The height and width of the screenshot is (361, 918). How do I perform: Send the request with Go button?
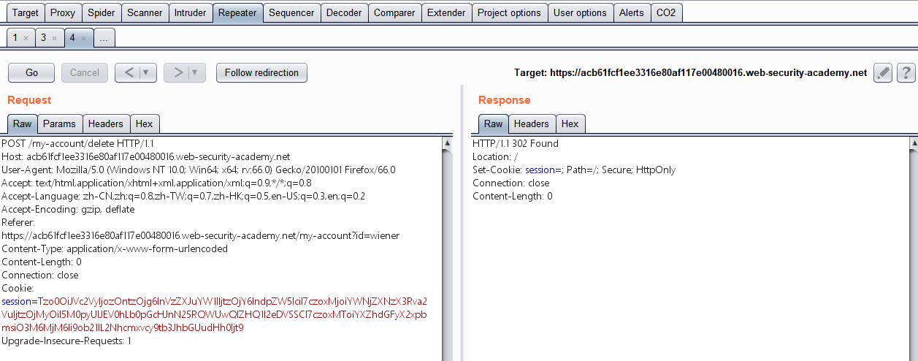pyautogui.click(x=31, y=72)
